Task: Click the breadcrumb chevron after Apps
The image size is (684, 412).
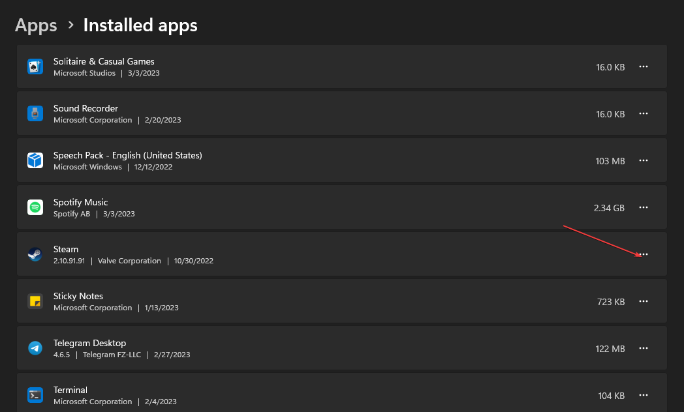Action: [x=70, y=25]
